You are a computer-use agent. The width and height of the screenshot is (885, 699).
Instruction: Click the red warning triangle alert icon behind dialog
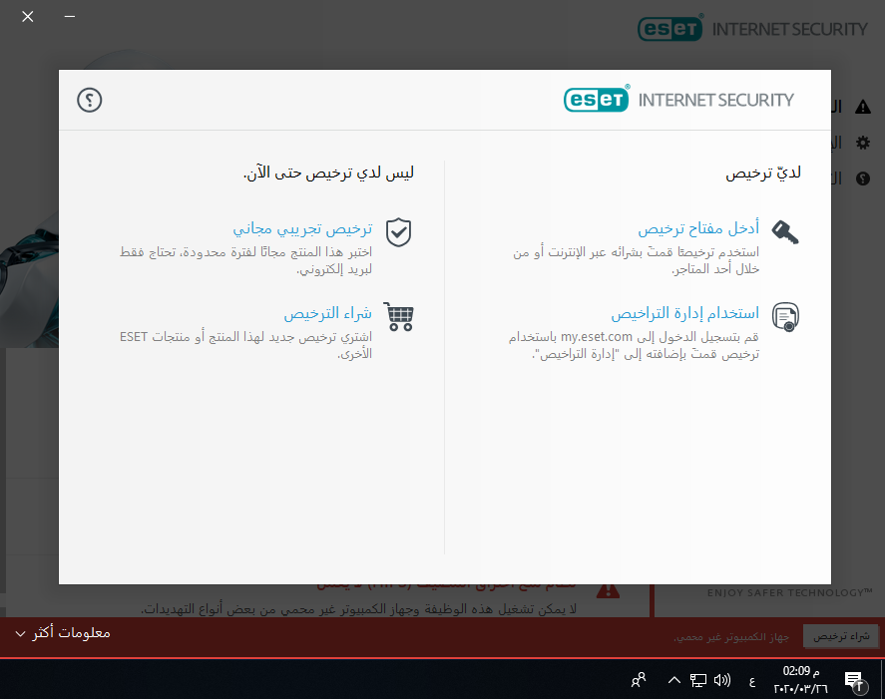[608, 590]
